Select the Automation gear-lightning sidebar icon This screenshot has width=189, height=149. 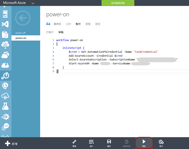(6, 76)
